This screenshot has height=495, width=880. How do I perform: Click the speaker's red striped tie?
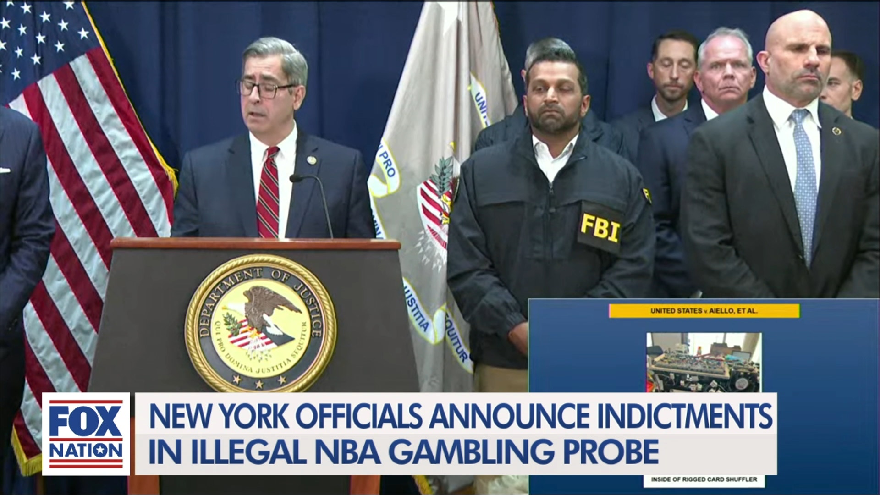(x=268, y=192)
